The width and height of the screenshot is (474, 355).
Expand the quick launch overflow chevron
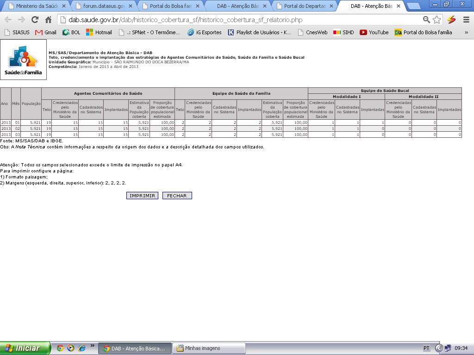click(x=93, y=345)
